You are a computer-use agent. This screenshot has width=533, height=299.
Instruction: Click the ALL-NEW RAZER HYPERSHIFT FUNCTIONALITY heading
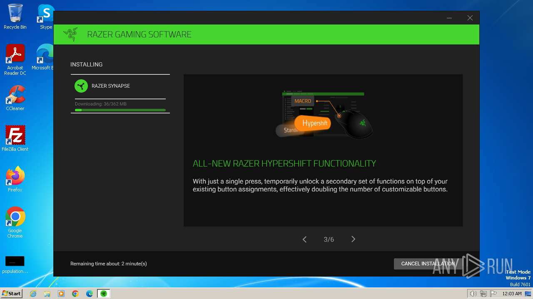coord(284,164)
